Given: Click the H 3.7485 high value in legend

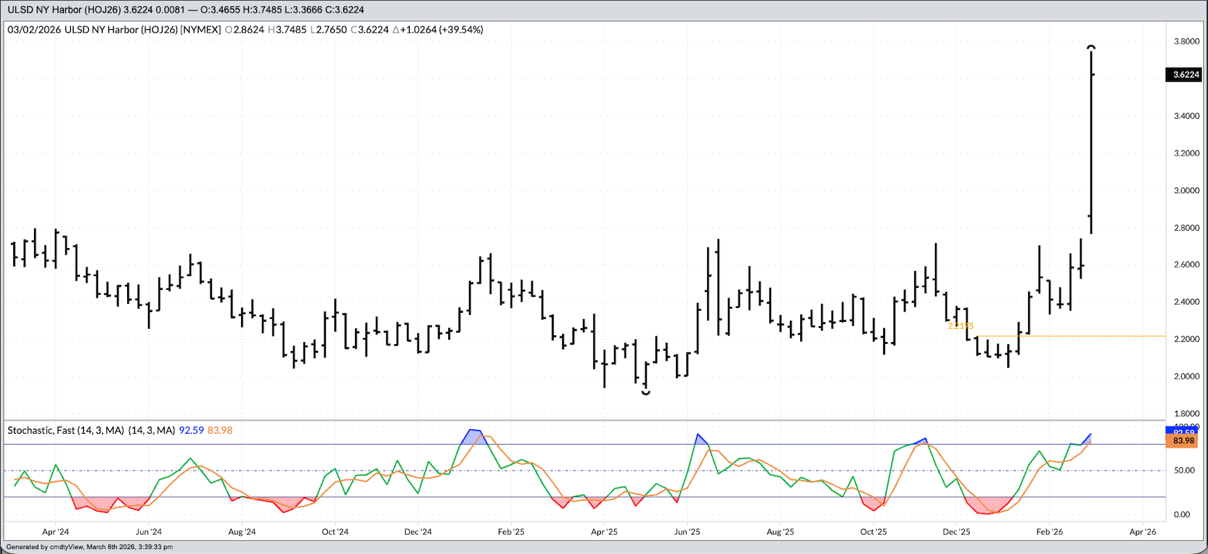Looking at the screenshot, I should [287, 30].
